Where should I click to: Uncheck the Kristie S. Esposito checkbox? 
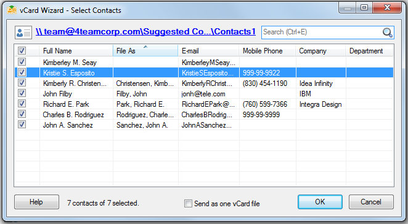coord(22,72)
